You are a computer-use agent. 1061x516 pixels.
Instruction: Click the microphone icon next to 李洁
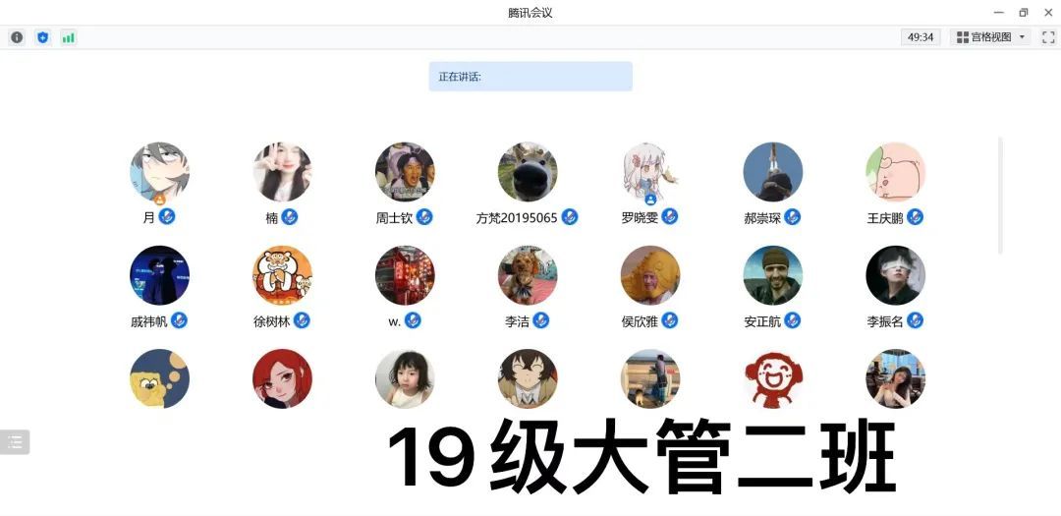[x=540, y=320]
